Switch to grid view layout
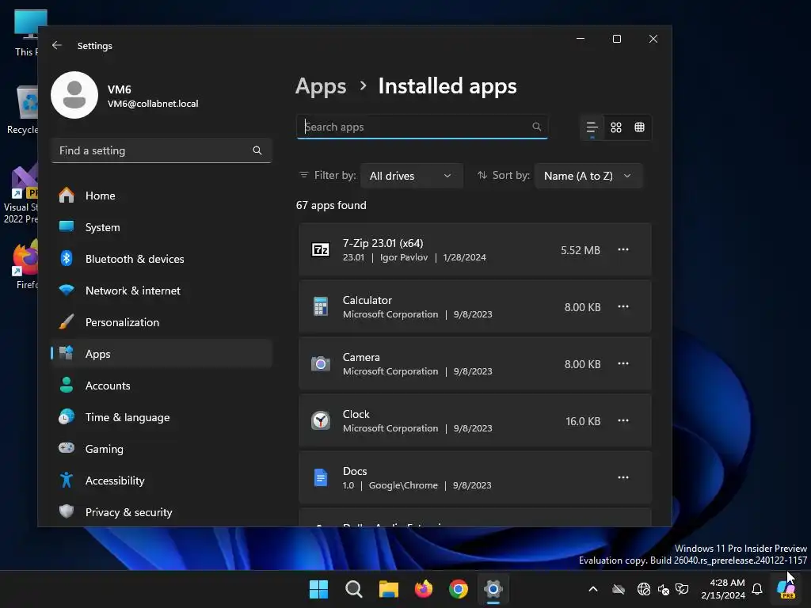 (x=616, y=127)
